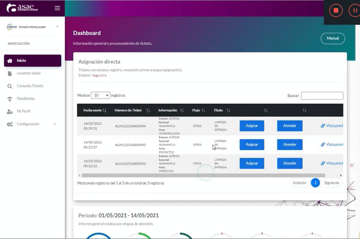360x239 pixels.
Task: Go to Pendientes in navigation
Action: [26, 99]
